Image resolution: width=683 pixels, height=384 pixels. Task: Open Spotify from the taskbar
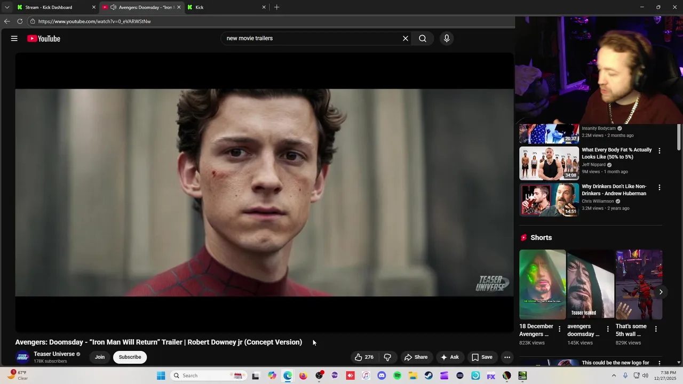[397, 375]
